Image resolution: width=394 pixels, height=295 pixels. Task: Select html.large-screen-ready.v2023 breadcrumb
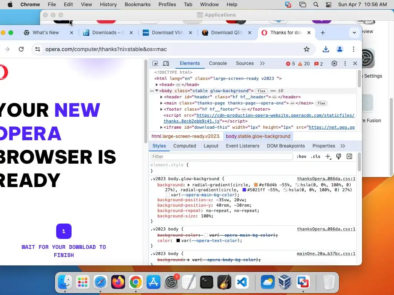pos(186,136)
